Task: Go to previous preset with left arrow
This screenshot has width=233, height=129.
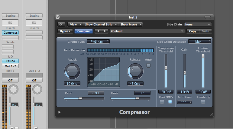Action: tap(98, 31)
